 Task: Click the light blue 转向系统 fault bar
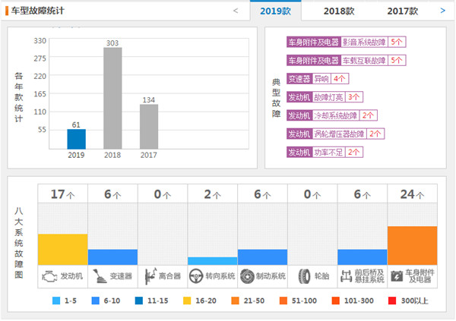(x=213, y=261)
